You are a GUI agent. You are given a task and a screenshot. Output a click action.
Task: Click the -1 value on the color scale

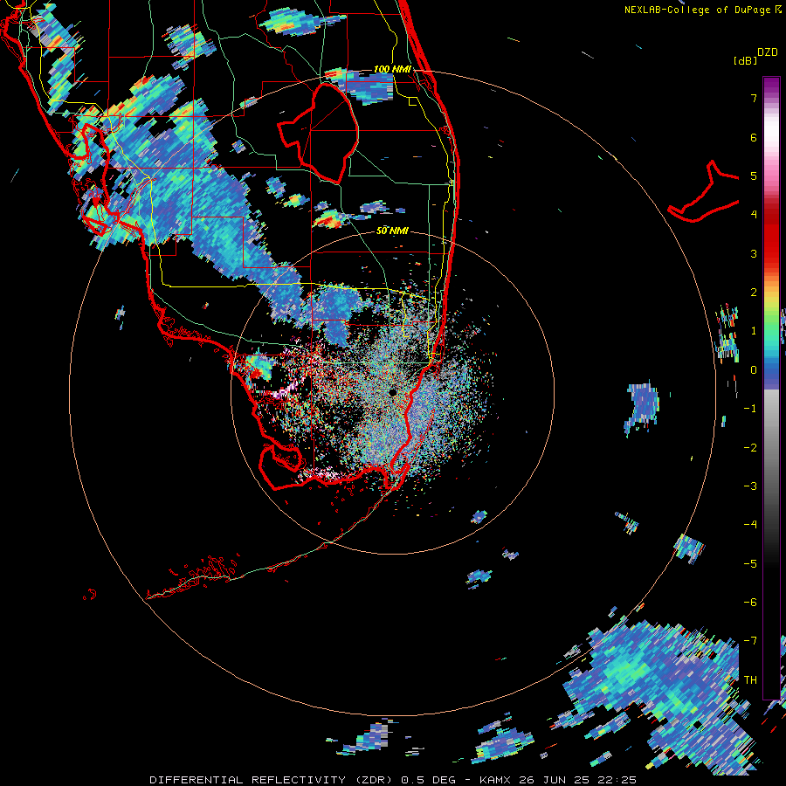coord(750,409)
